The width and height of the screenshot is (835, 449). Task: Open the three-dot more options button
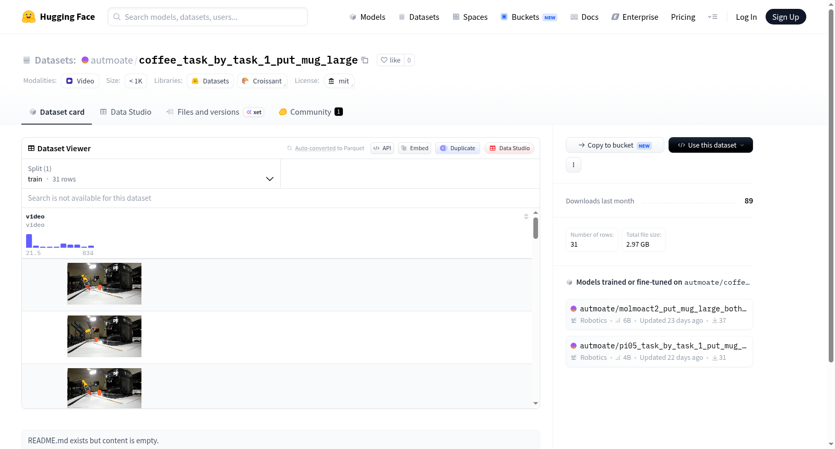(x=574, y=165)
